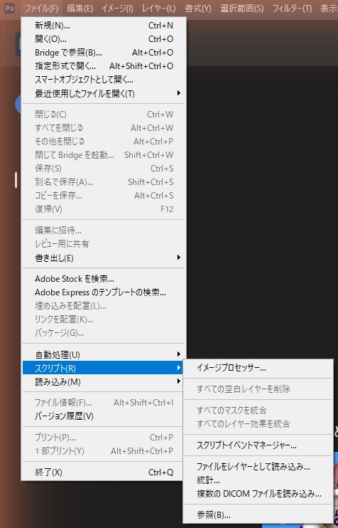Click disabled すべてのレイヤー効果を統合 entry
The image size is (338, 528).
tap(258, 423)
